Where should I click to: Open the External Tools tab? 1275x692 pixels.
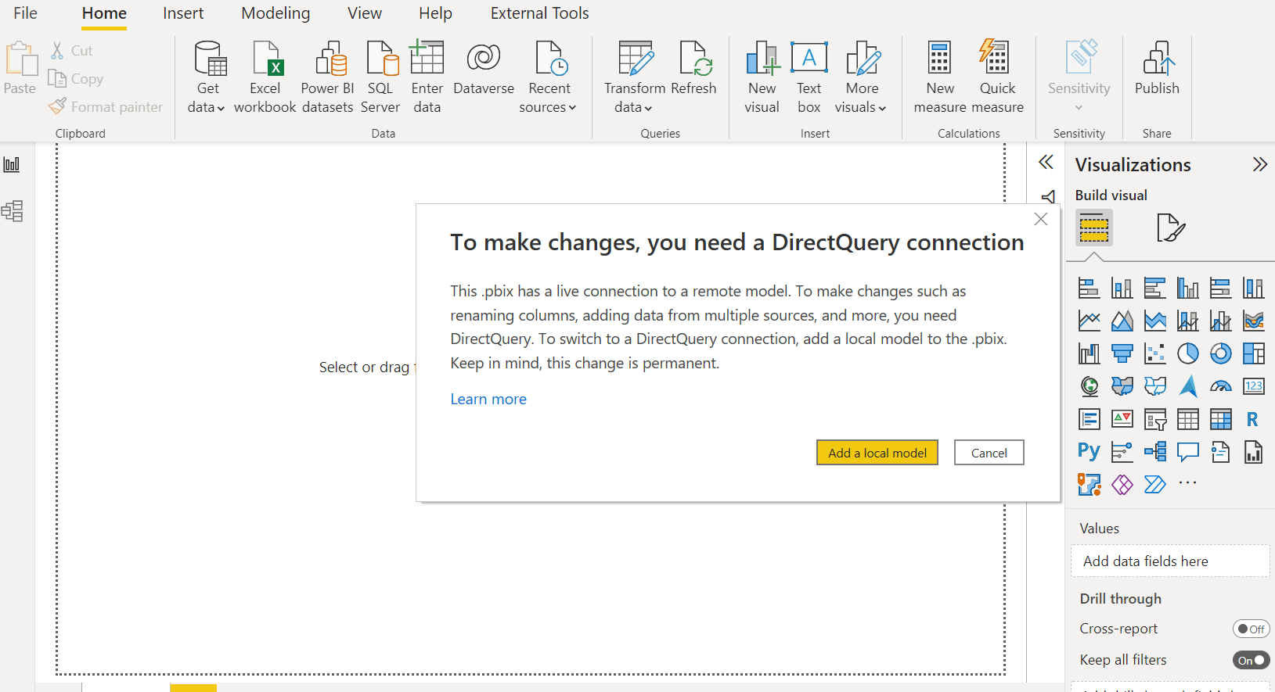539,13
